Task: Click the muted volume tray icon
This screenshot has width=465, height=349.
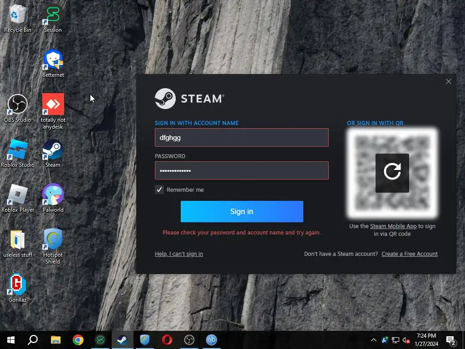Action: tap(406, 340)
